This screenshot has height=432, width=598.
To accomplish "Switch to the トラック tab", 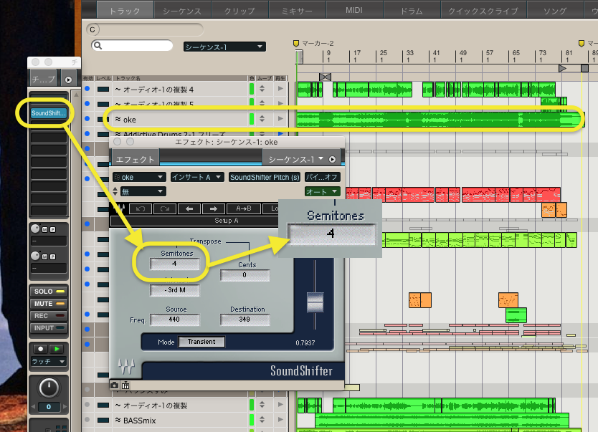I will pos(125,10).
